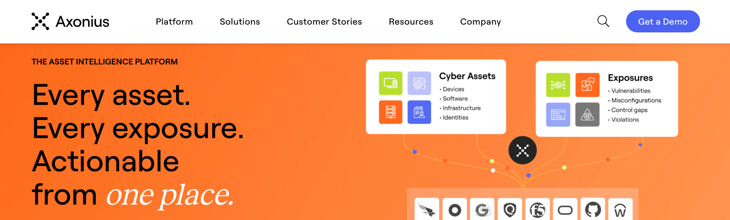Image resolution: width=730 pixels, height=220 pixels.
Task: Click The Asset Intelligence Platform heading
Action: point(104,62)
